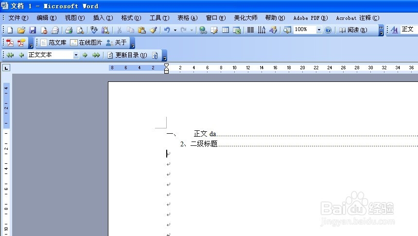Open the 文件(F) menu
This screenshot has width=418, height=236.
[18, 18]
